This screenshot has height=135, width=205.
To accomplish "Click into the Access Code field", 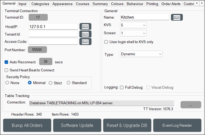I will pyautogui.click(x=53, y=42).
